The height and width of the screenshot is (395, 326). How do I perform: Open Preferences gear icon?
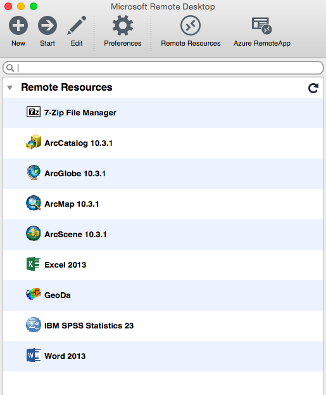[123, 25]
